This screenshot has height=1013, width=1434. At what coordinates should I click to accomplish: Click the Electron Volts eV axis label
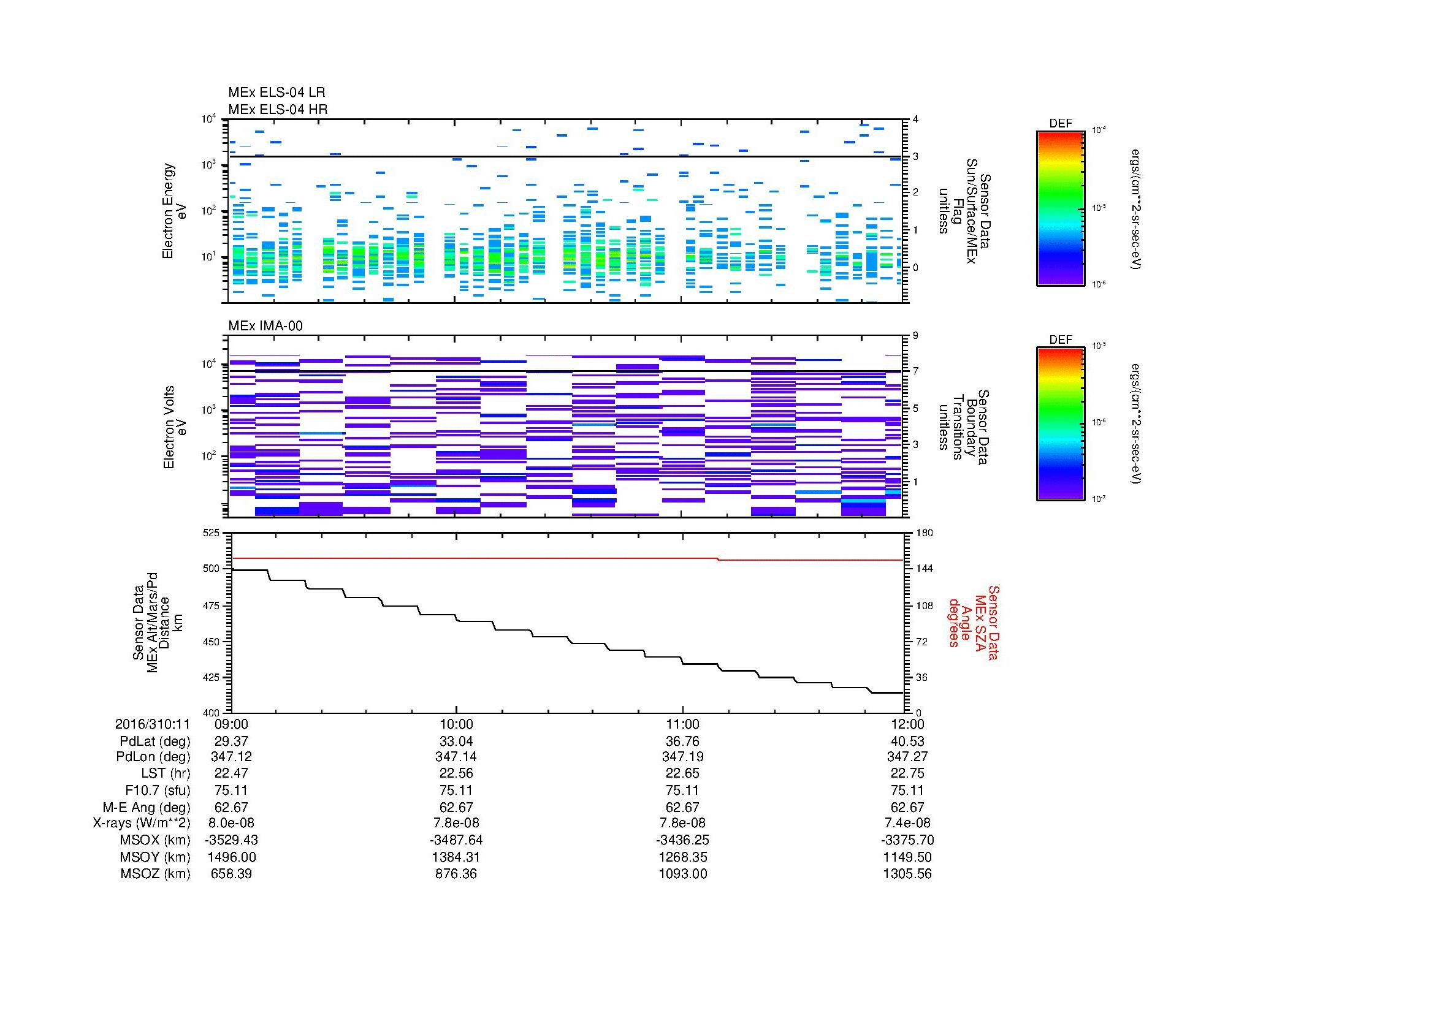pyautogui.click(x=174, y=428)
